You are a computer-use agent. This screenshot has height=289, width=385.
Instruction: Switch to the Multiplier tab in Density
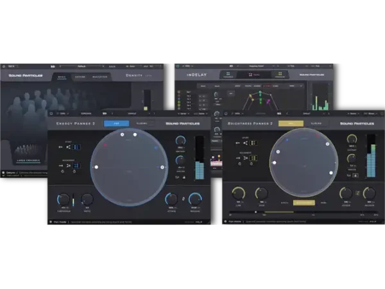99,77
